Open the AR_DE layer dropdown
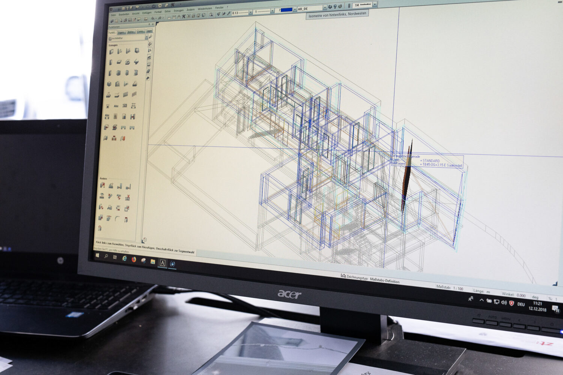 (x=325, y=8)
